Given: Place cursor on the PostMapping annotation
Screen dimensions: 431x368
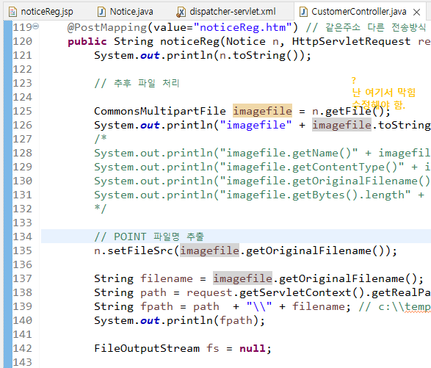Looking at the screenshot, I should coord(107,27).
